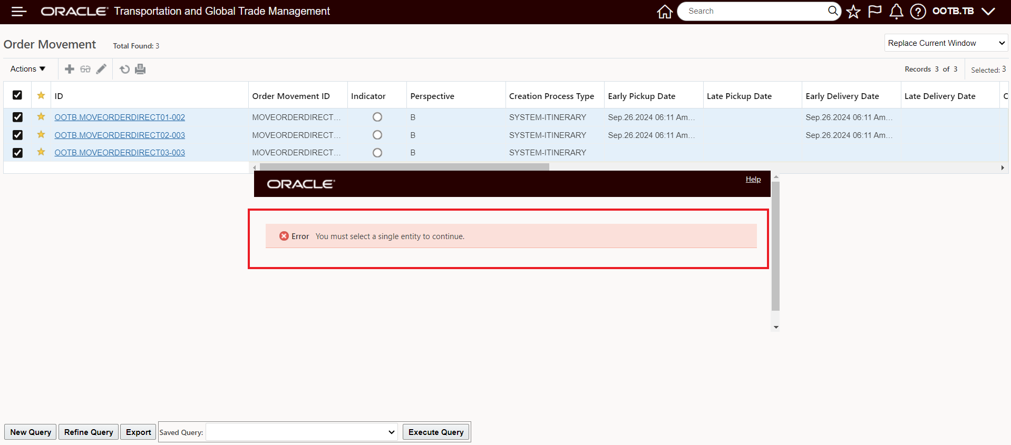Sort by Creation Process Type column

tap(551, 96)
